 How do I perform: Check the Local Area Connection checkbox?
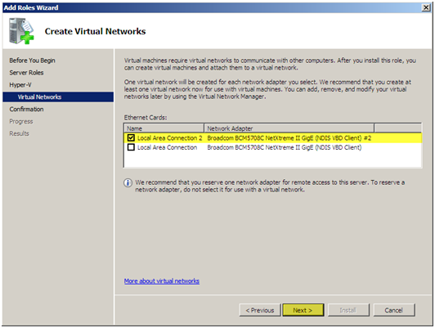pyautogui.click(x=131, y=147)
